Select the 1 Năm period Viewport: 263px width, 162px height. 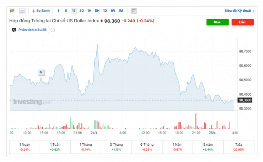(x=177, y=147)
